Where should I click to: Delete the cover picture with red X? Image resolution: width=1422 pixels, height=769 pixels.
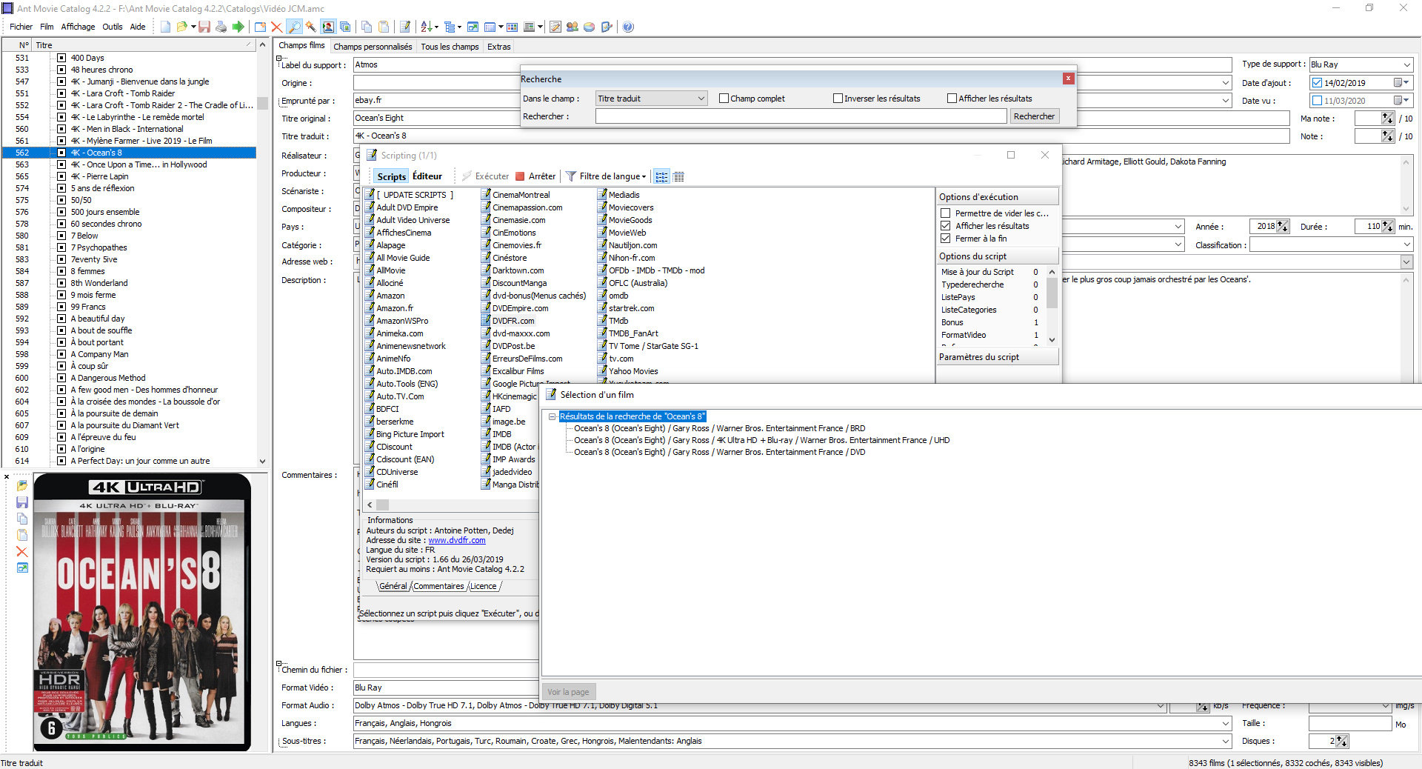point(22,552)
